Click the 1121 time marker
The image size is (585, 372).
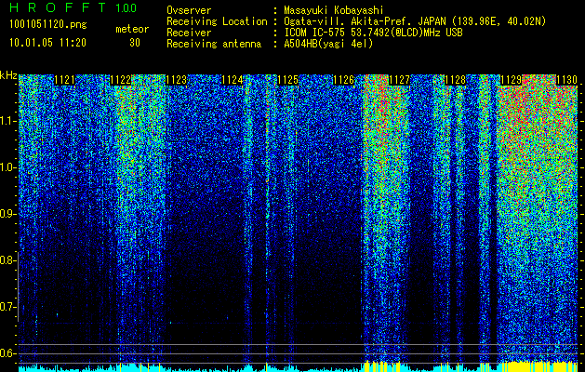tap(64, 80)
